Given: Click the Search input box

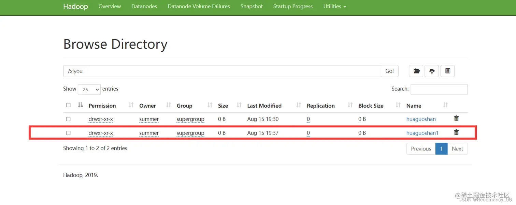Looking at the screenshot, I should coord(439,89).
